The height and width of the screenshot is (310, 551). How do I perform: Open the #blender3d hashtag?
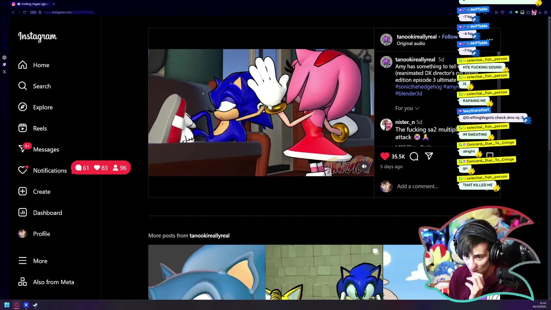point(409,93)
